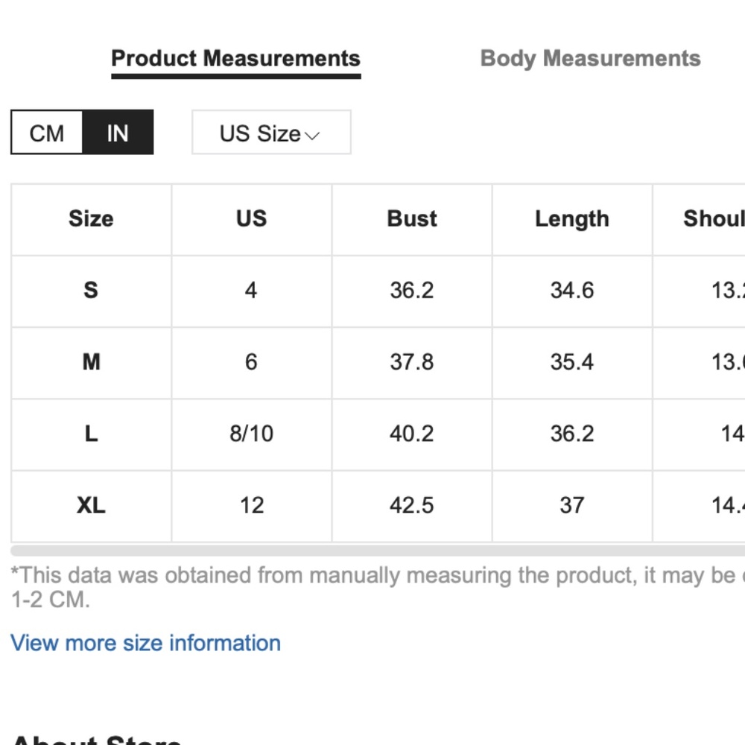Click the Bust column header
Viewport: 745px width, 745px height.
[412, 219]
